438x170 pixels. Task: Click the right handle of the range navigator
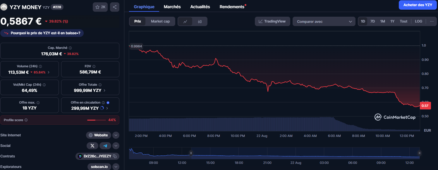419,153
